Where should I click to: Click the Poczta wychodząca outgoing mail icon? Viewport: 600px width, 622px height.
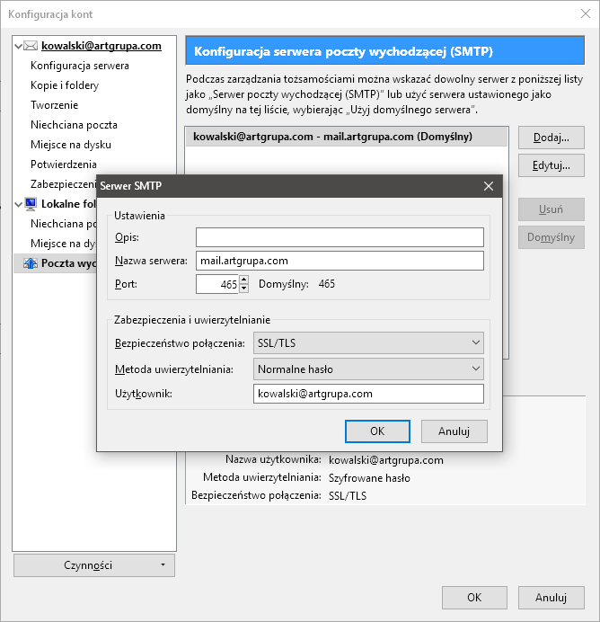tap(31, 263)
